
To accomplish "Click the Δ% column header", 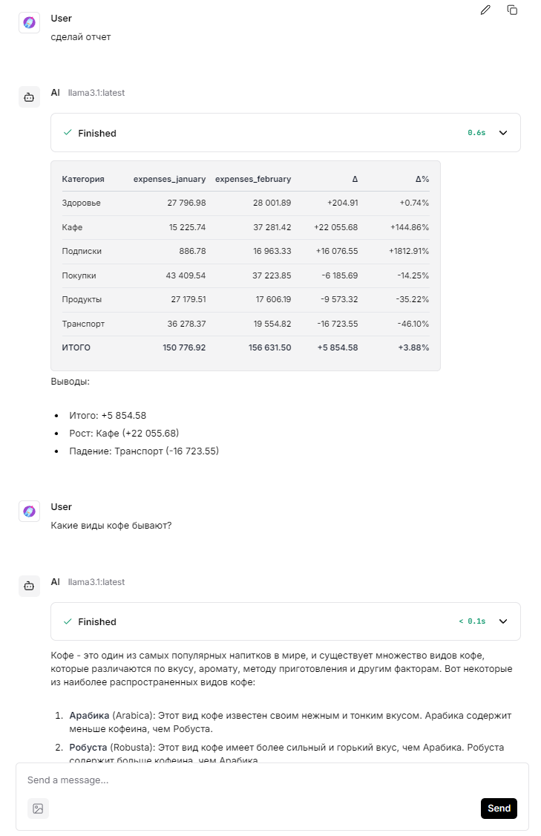I will click(x=422, y=179).
